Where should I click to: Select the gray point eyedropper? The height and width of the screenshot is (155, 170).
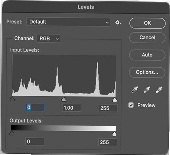[147, 90]
